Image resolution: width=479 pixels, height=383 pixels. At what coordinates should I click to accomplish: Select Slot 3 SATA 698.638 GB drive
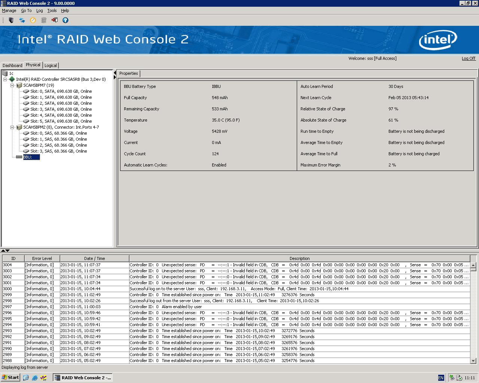[61, 109]
